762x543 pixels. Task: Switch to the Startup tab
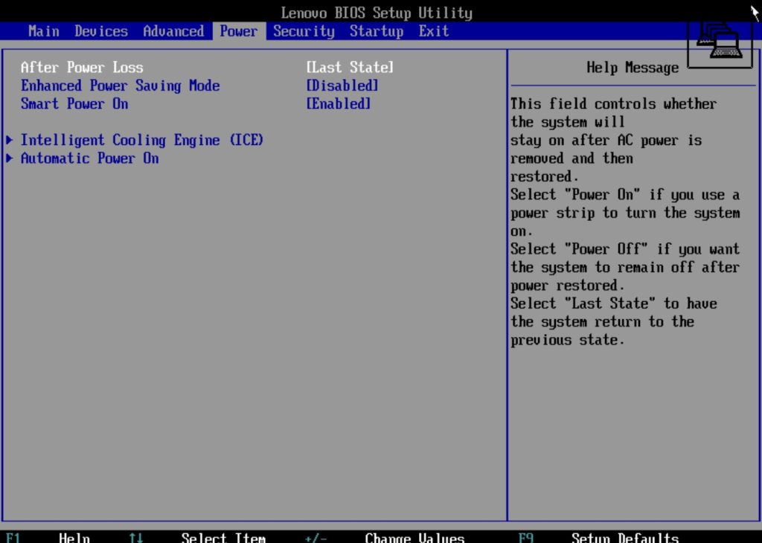377,31
